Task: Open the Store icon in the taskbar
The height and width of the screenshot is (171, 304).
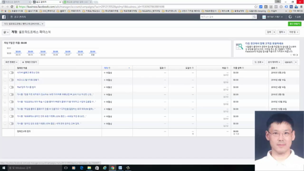Action: pos(97,168)
